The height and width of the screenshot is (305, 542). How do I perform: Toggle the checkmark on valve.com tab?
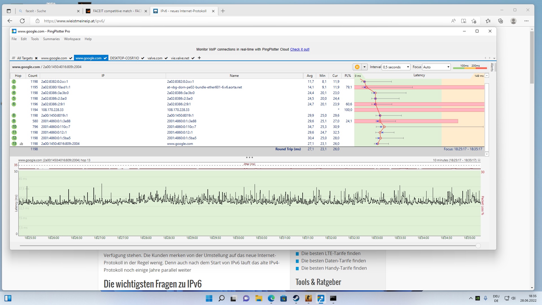pos(166,58)
